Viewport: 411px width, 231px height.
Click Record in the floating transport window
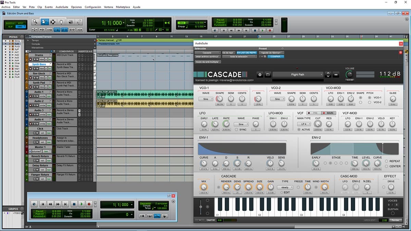(x=89, y=204)
